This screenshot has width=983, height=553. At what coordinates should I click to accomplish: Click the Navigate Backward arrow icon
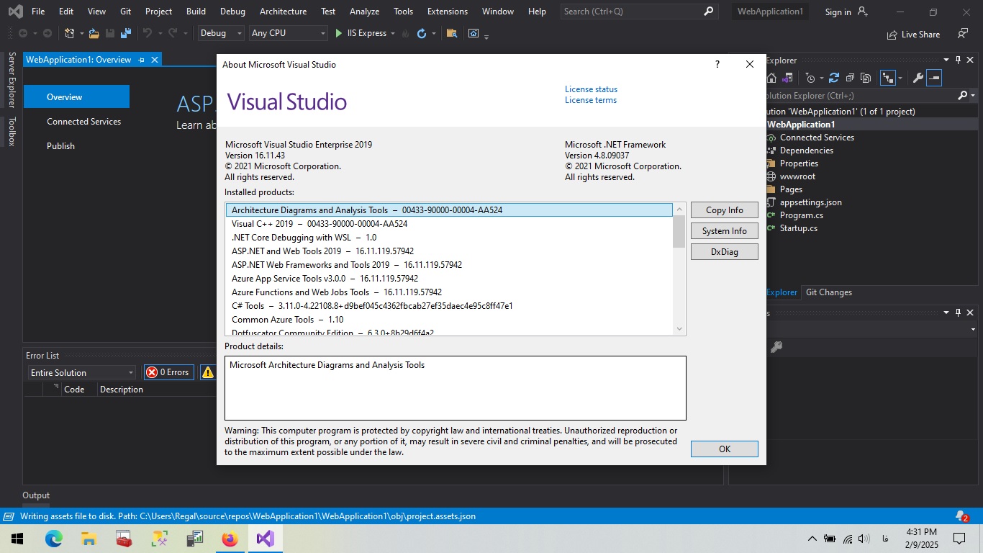tap(23, 33)
